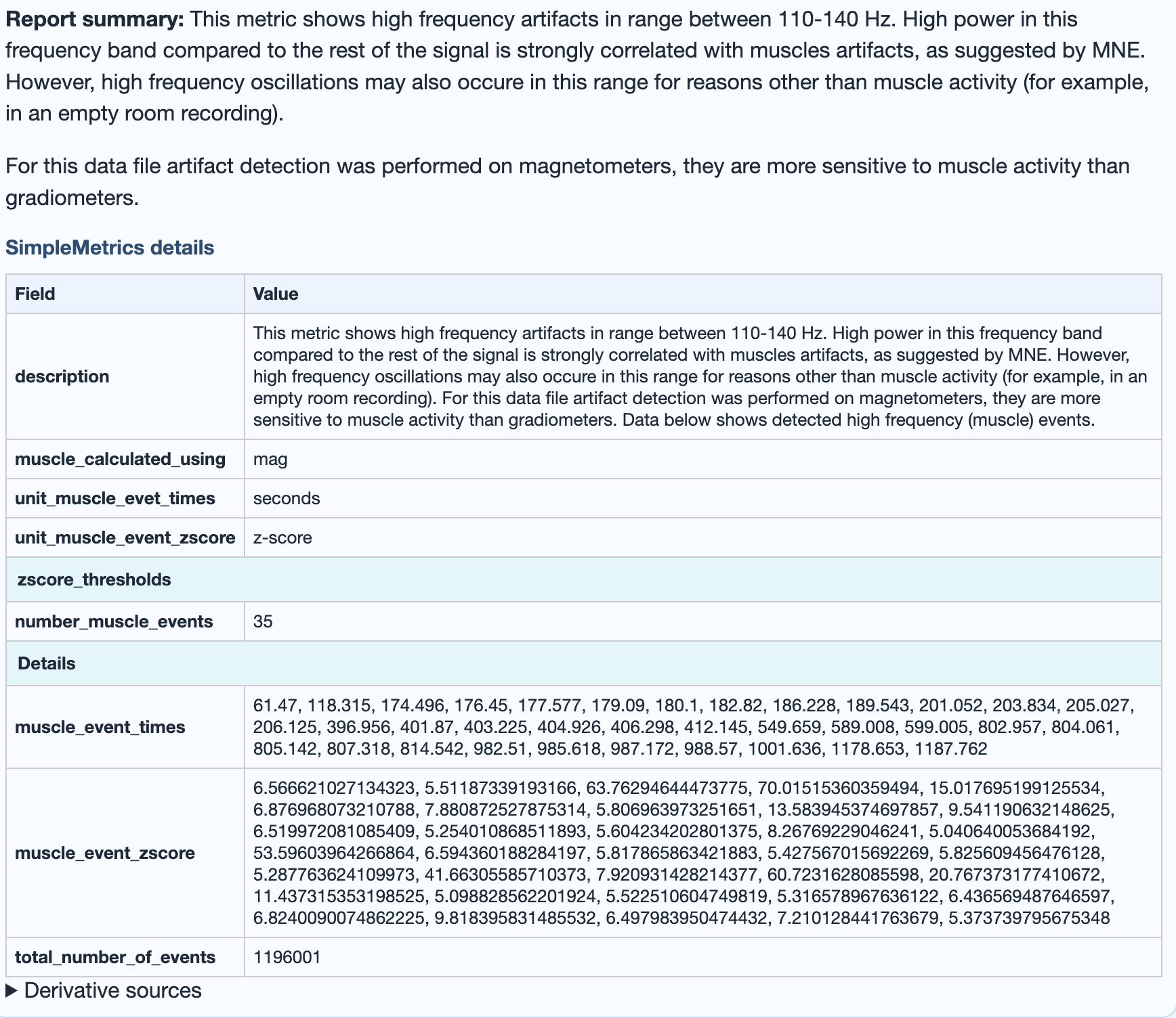Click the value 1196001
The height and width of the screenshot is (1018, 1176).
coord(287,958)
